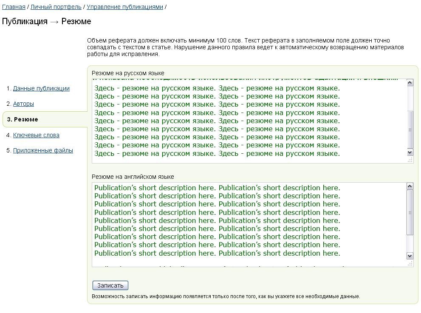This screenshot has height=313, width=421.
Task: Click inside the English resume text area
Action: (249, 224)
